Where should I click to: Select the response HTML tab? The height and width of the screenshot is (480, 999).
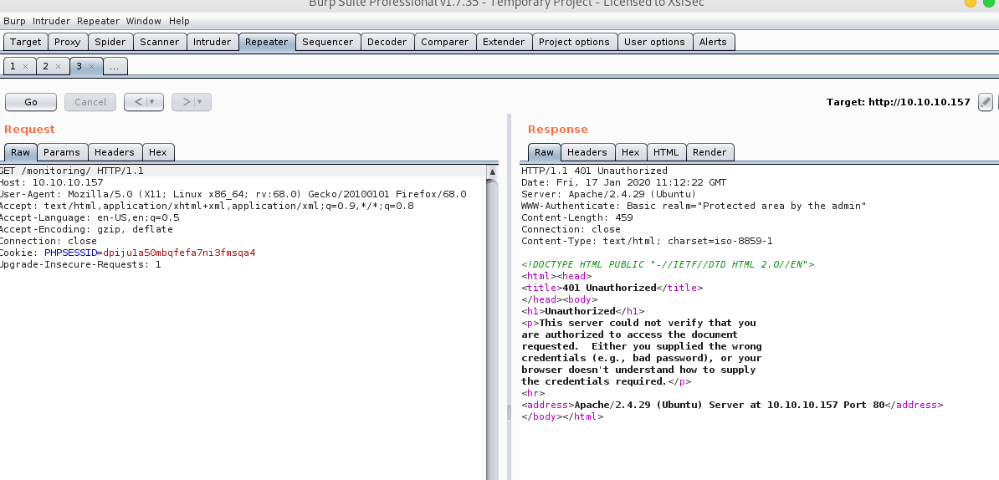[666, 152]
